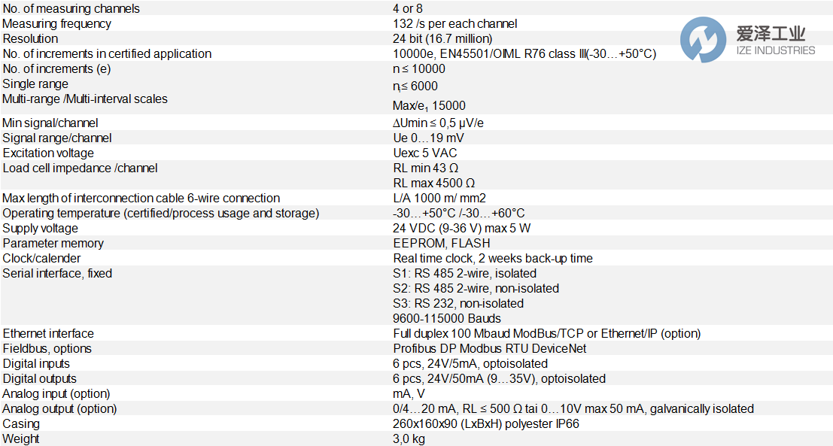
Task: Select the 'Measuring frequency' row label
Action: point(56,23)
